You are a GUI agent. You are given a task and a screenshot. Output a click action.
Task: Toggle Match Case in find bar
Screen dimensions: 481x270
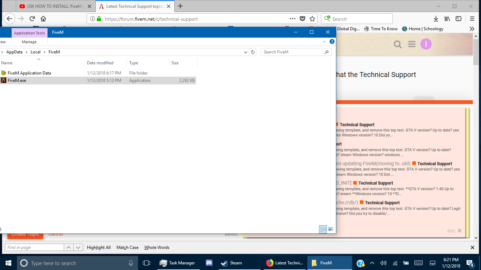[127, 247]
